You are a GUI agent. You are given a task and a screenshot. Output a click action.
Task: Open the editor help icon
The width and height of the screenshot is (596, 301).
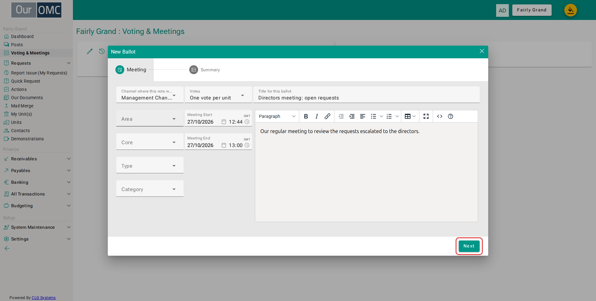tap(450, 116)
